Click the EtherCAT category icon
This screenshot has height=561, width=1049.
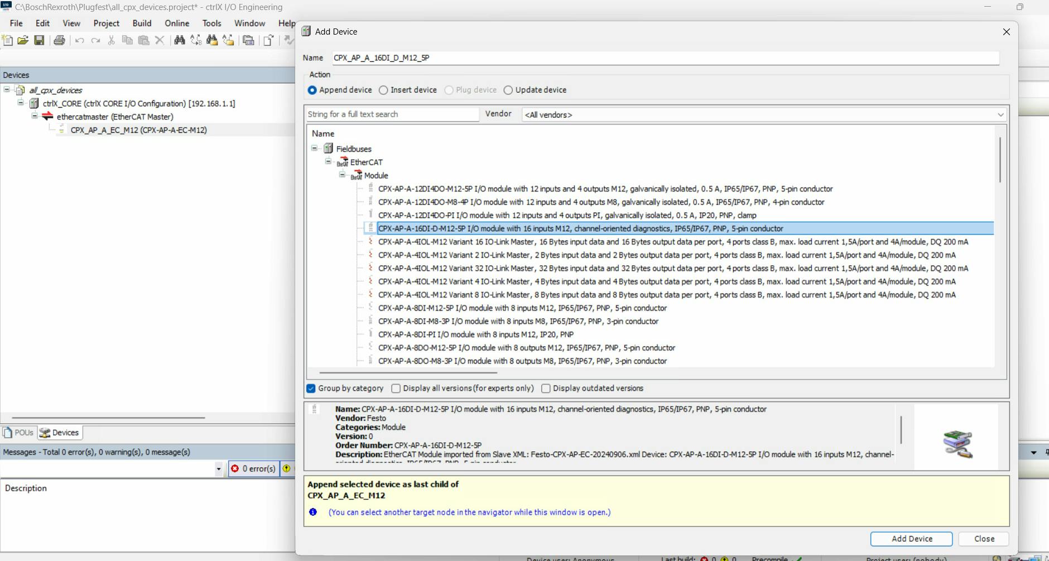click(343, 162)
